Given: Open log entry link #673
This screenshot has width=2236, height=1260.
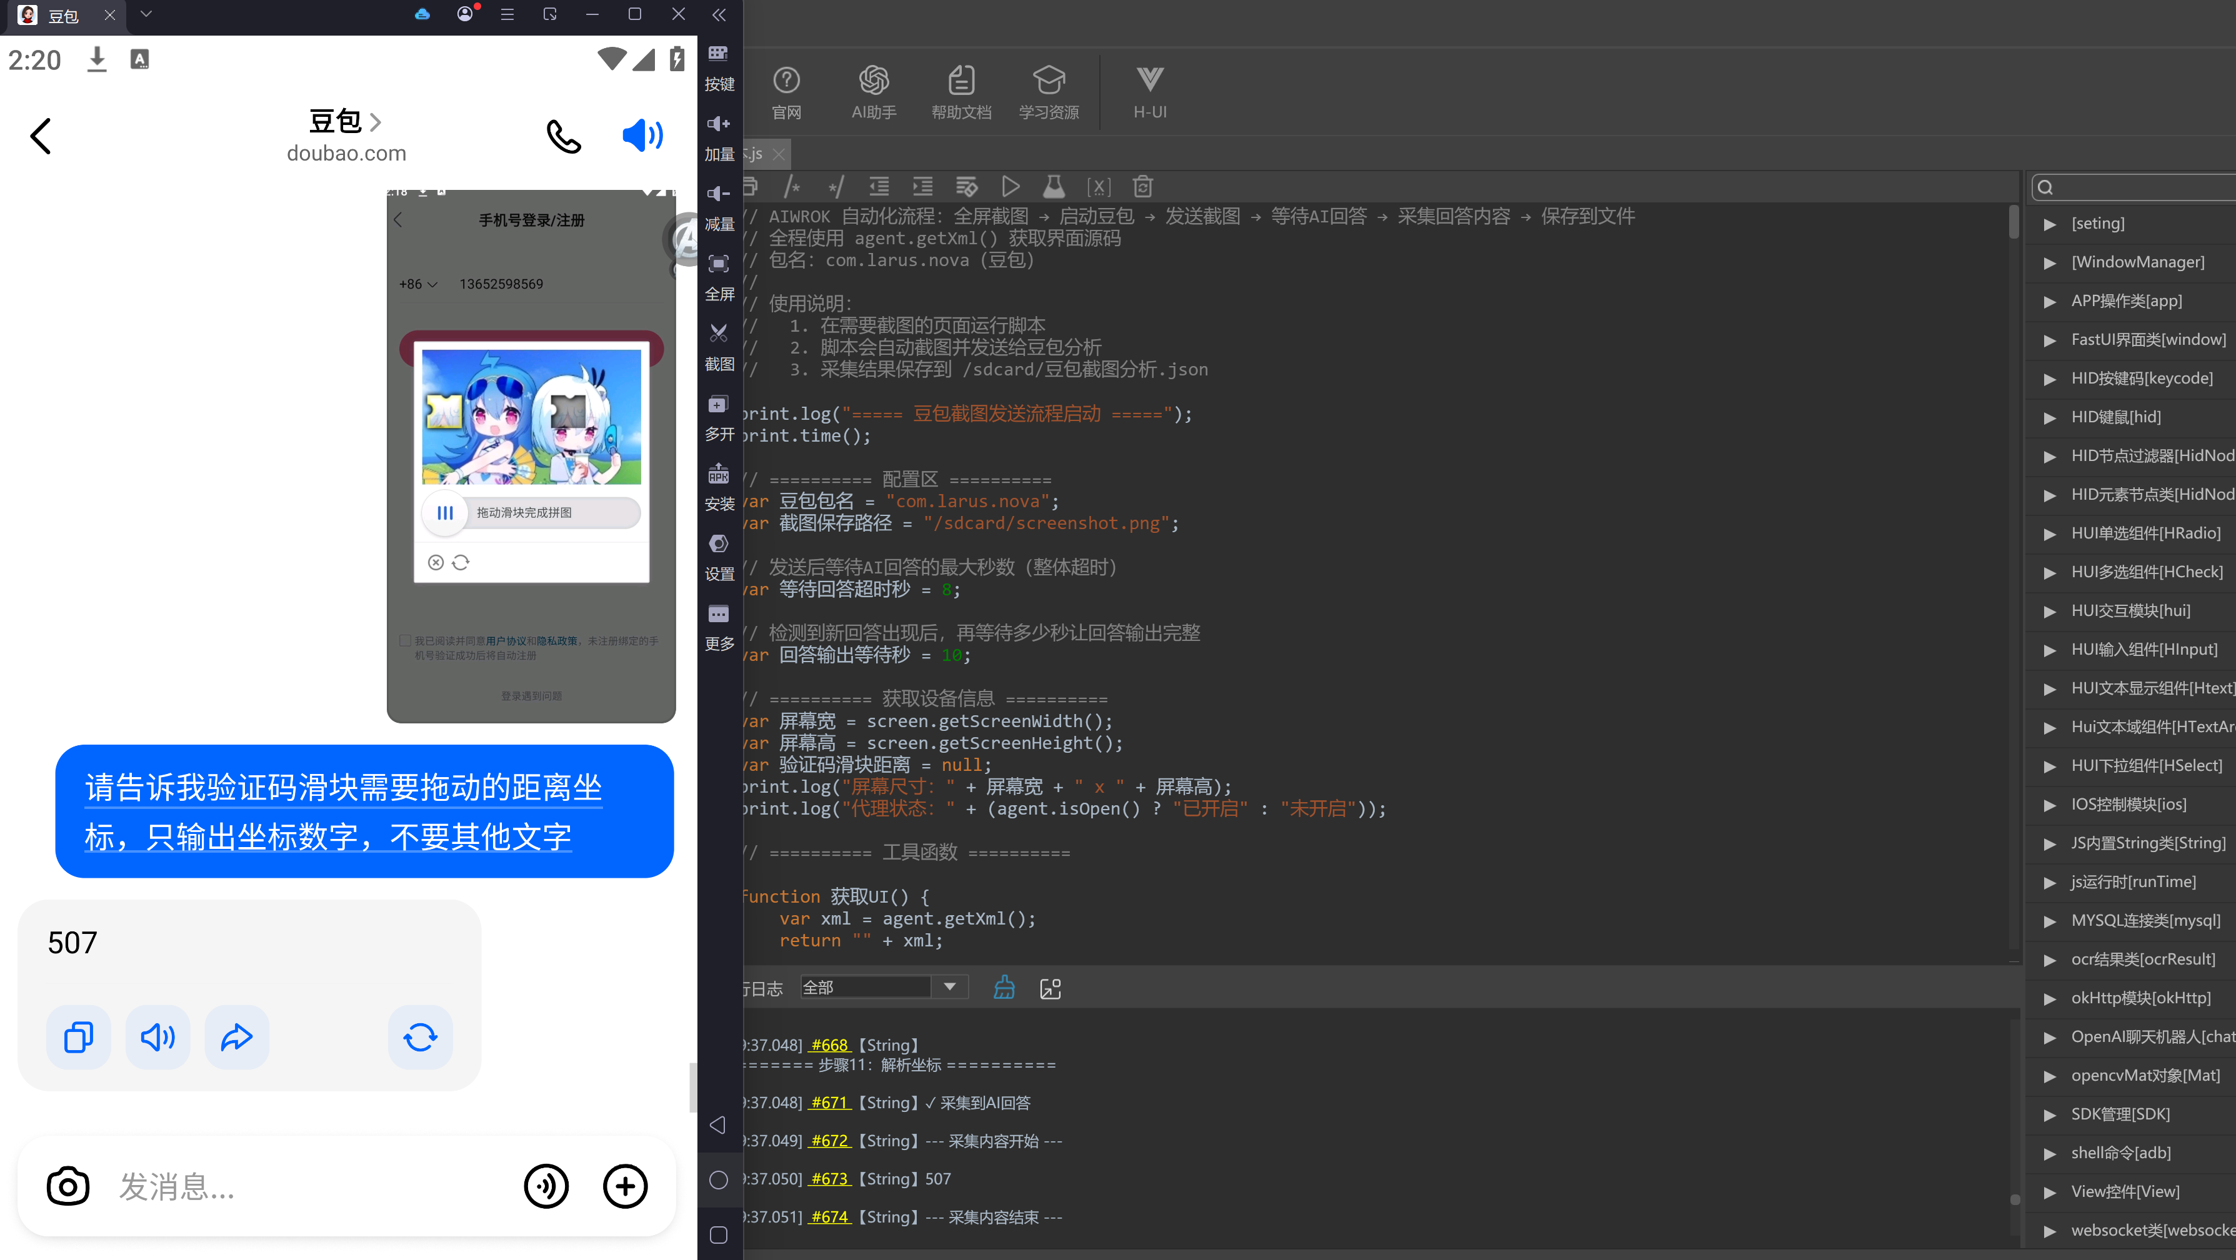Looking at the screenshot, I should pyautogui.click(x=830, y=1178).
